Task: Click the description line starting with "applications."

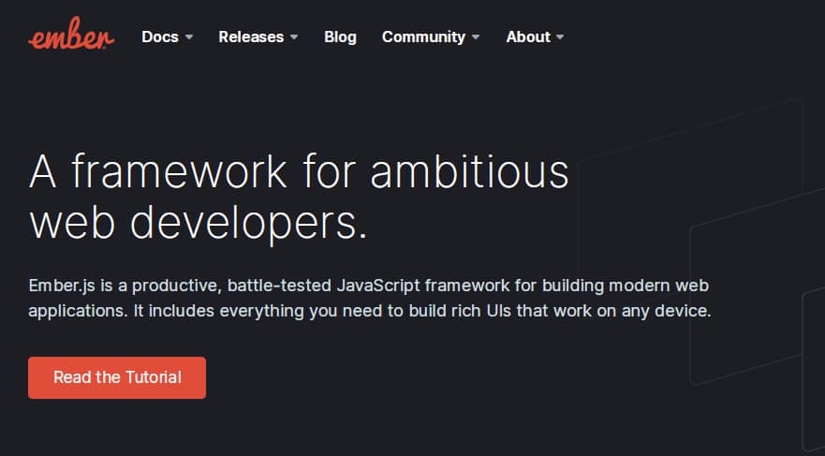Action: tap(370, 310)
